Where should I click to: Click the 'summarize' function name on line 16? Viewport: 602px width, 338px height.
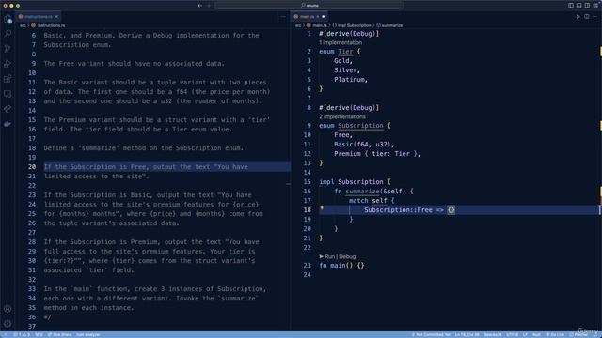pos(362,192)
